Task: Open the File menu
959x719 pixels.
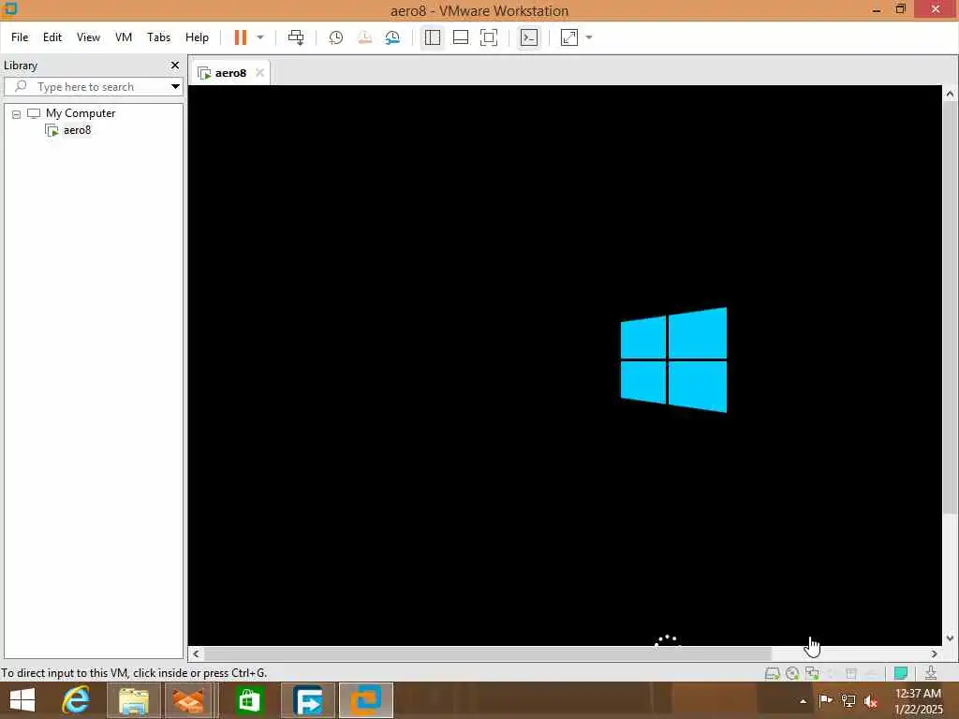Action: pos(20,37)
